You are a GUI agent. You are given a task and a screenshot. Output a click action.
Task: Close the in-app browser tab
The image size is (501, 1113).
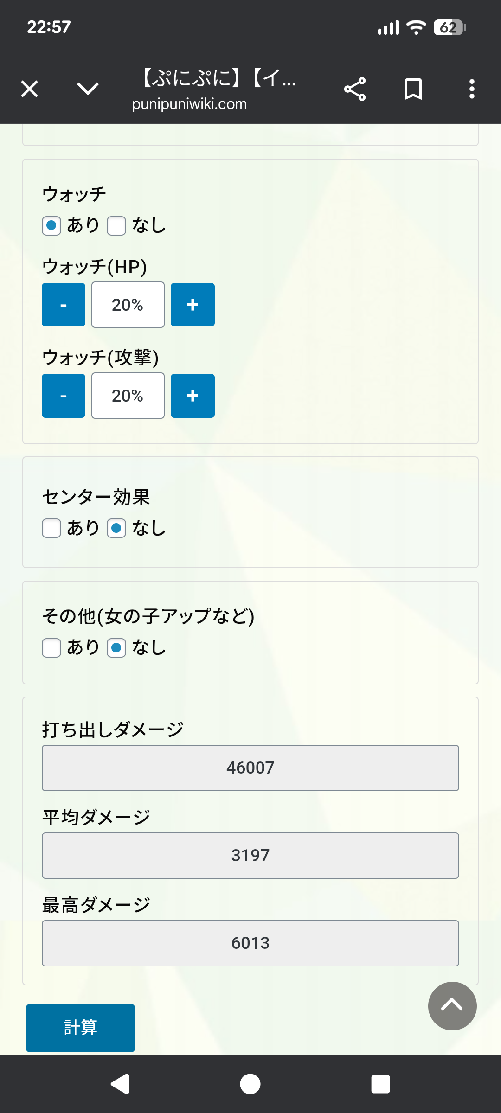click(30, 89)
